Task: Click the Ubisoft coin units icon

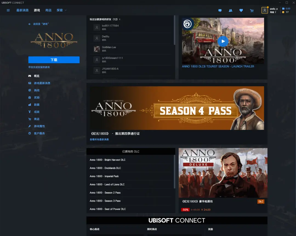Action: [x=283, y=12]
